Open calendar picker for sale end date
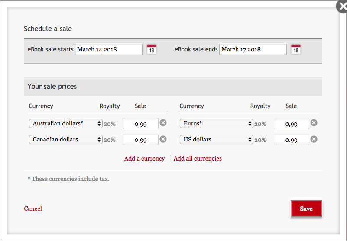The image size is (347, 241). (295, 49)
